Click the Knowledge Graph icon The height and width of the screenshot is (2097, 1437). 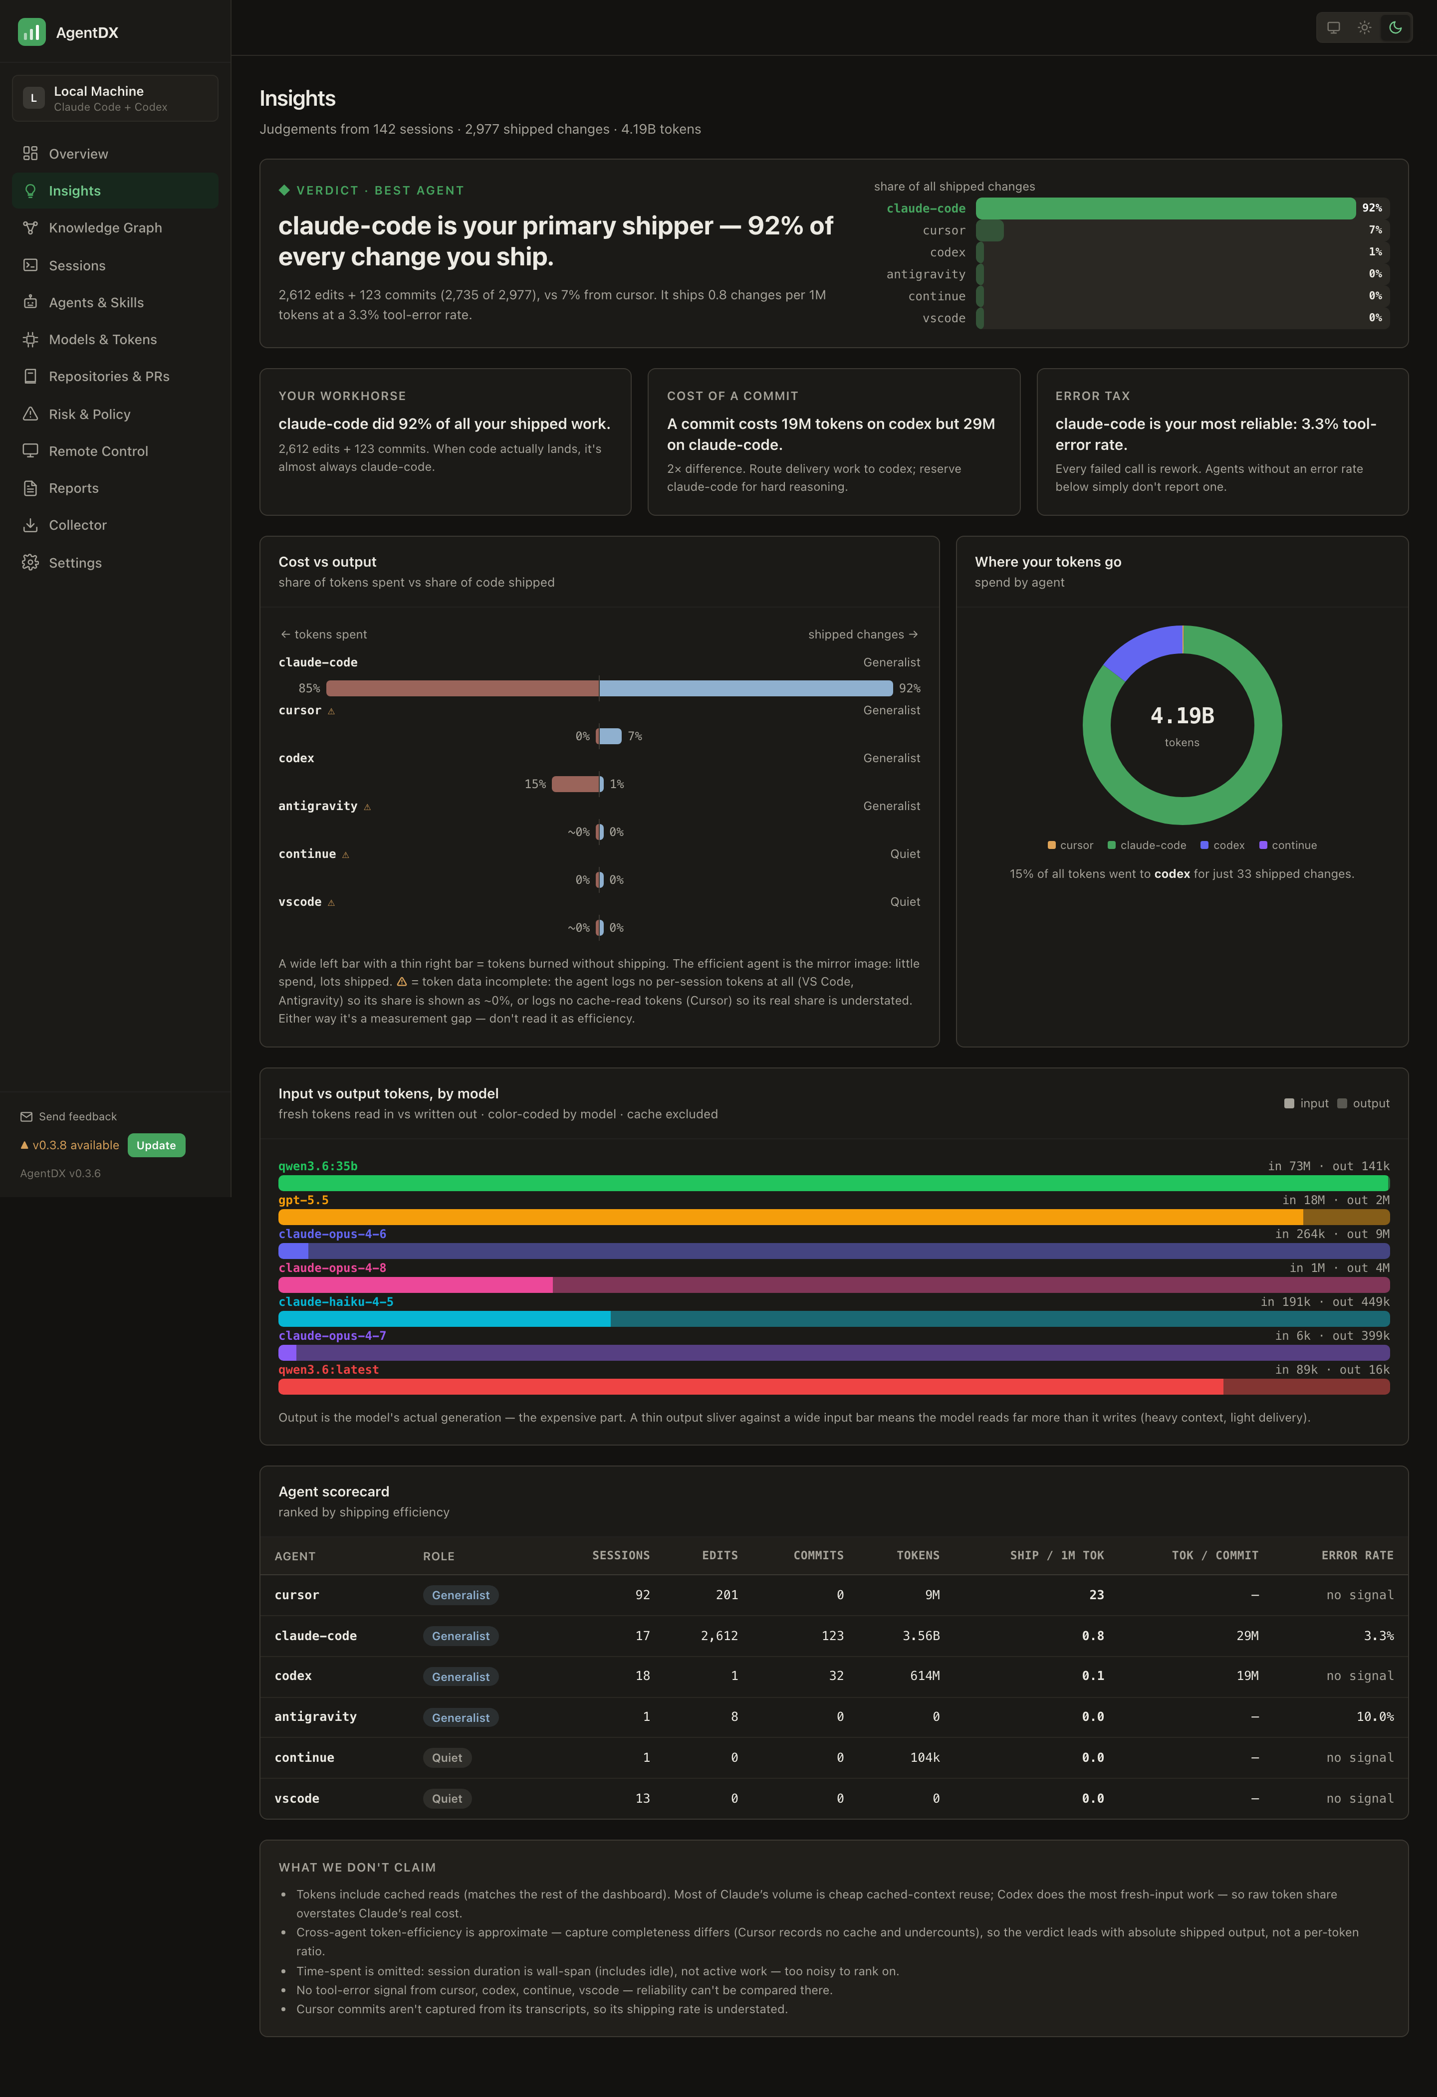click(x=31, y=227)
